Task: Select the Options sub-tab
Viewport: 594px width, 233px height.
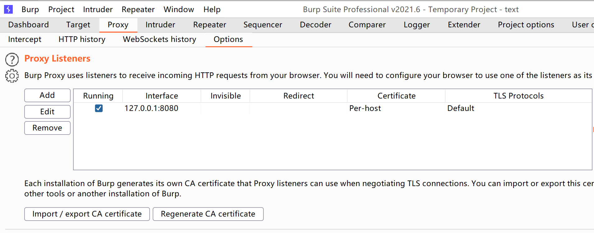Action: click(x=228, y=39)
